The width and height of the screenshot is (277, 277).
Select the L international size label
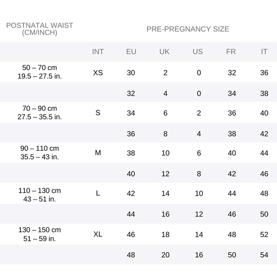[98, 193]
